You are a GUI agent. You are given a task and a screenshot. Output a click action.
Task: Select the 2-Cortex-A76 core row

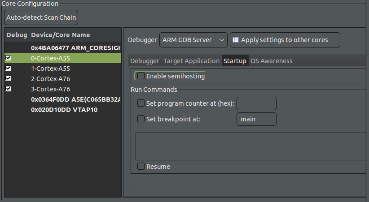pos(63,79)
